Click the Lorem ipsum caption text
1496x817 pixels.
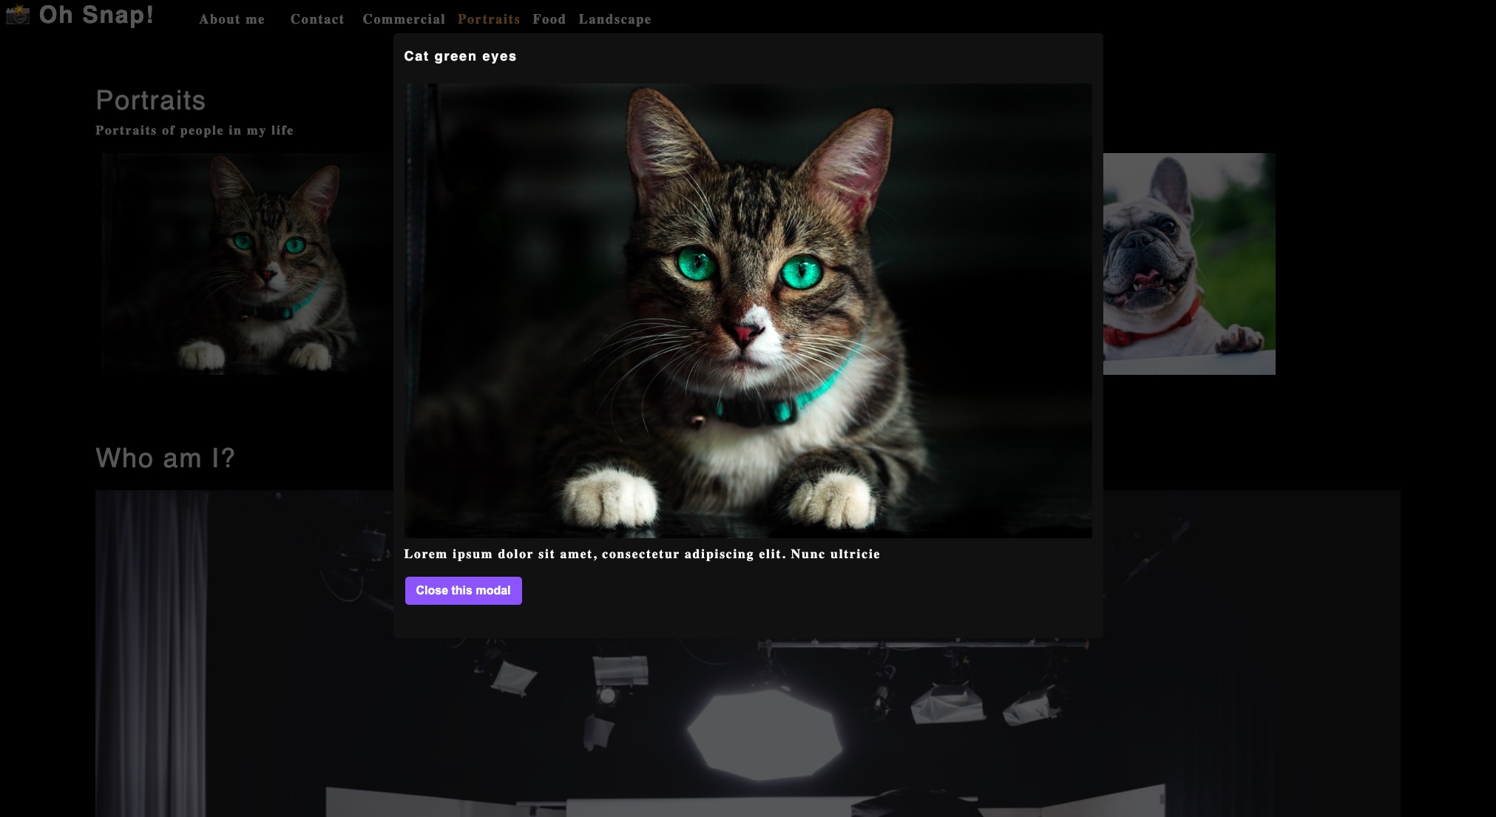point(642,555)
